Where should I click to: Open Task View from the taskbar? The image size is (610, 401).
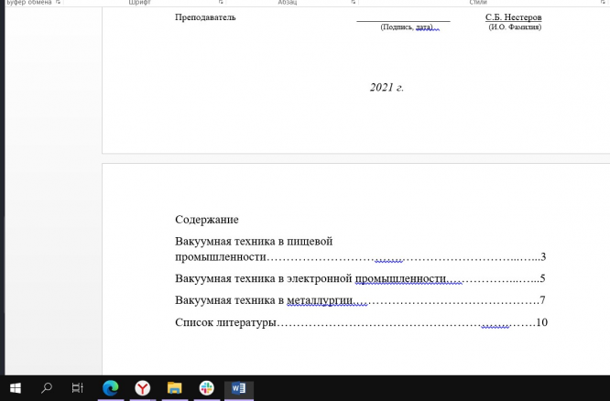[78, 388]
